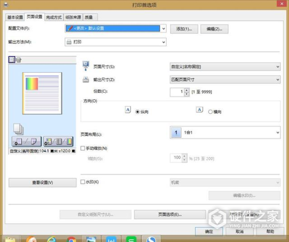
Task: Select the 横向 landscape radio button
Action: 210,112
